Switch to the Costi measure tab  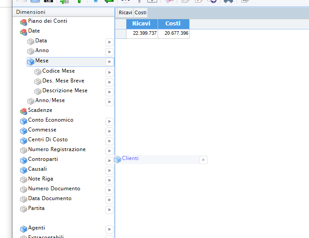tap(141, 13)
